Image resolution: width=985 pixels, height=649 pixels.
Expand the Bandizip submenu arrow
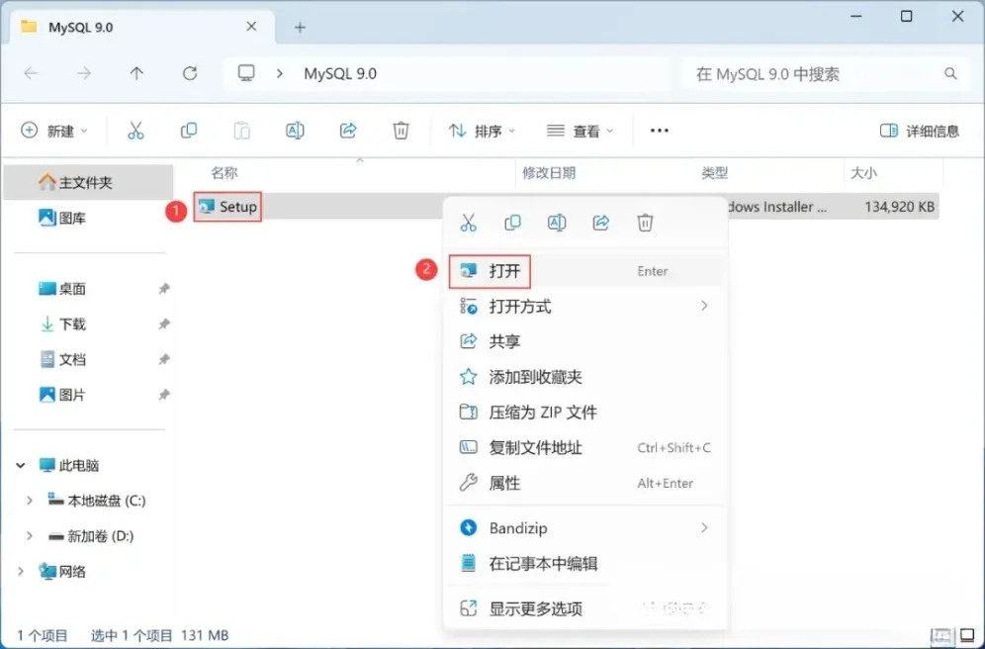tap(704, 527)
